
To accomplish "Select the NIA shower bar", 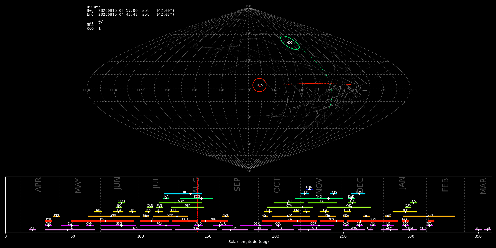I will tap(214, 221).
